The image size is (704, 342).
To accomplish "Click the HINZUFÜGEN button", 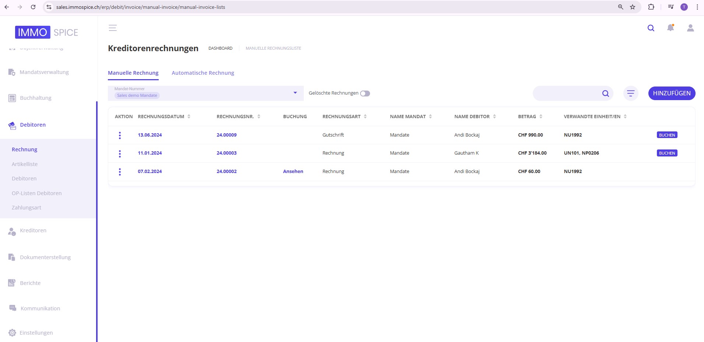I will 672,94.
